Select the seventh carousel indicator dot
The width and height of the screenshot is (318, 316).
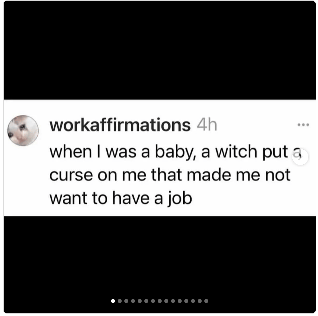[153, 301]
